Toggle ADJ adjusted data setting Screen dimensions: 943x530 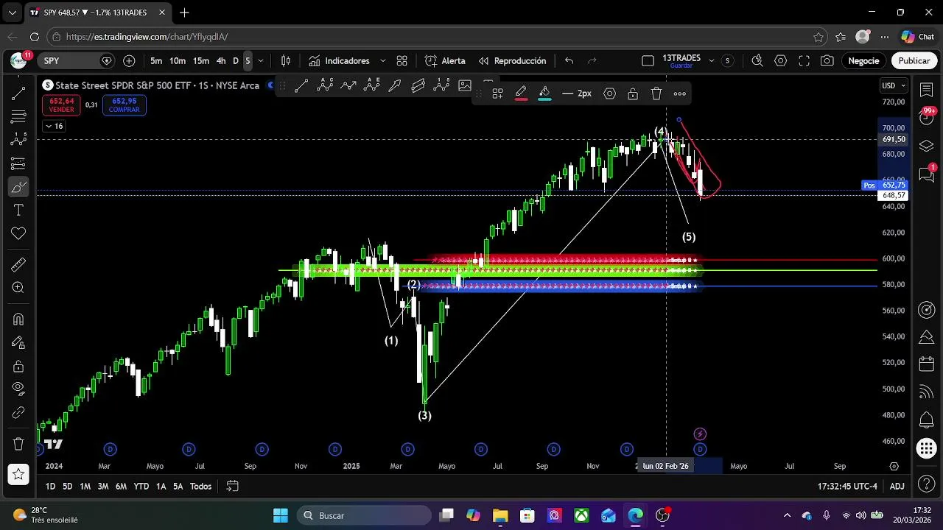(x=897, y=487)
